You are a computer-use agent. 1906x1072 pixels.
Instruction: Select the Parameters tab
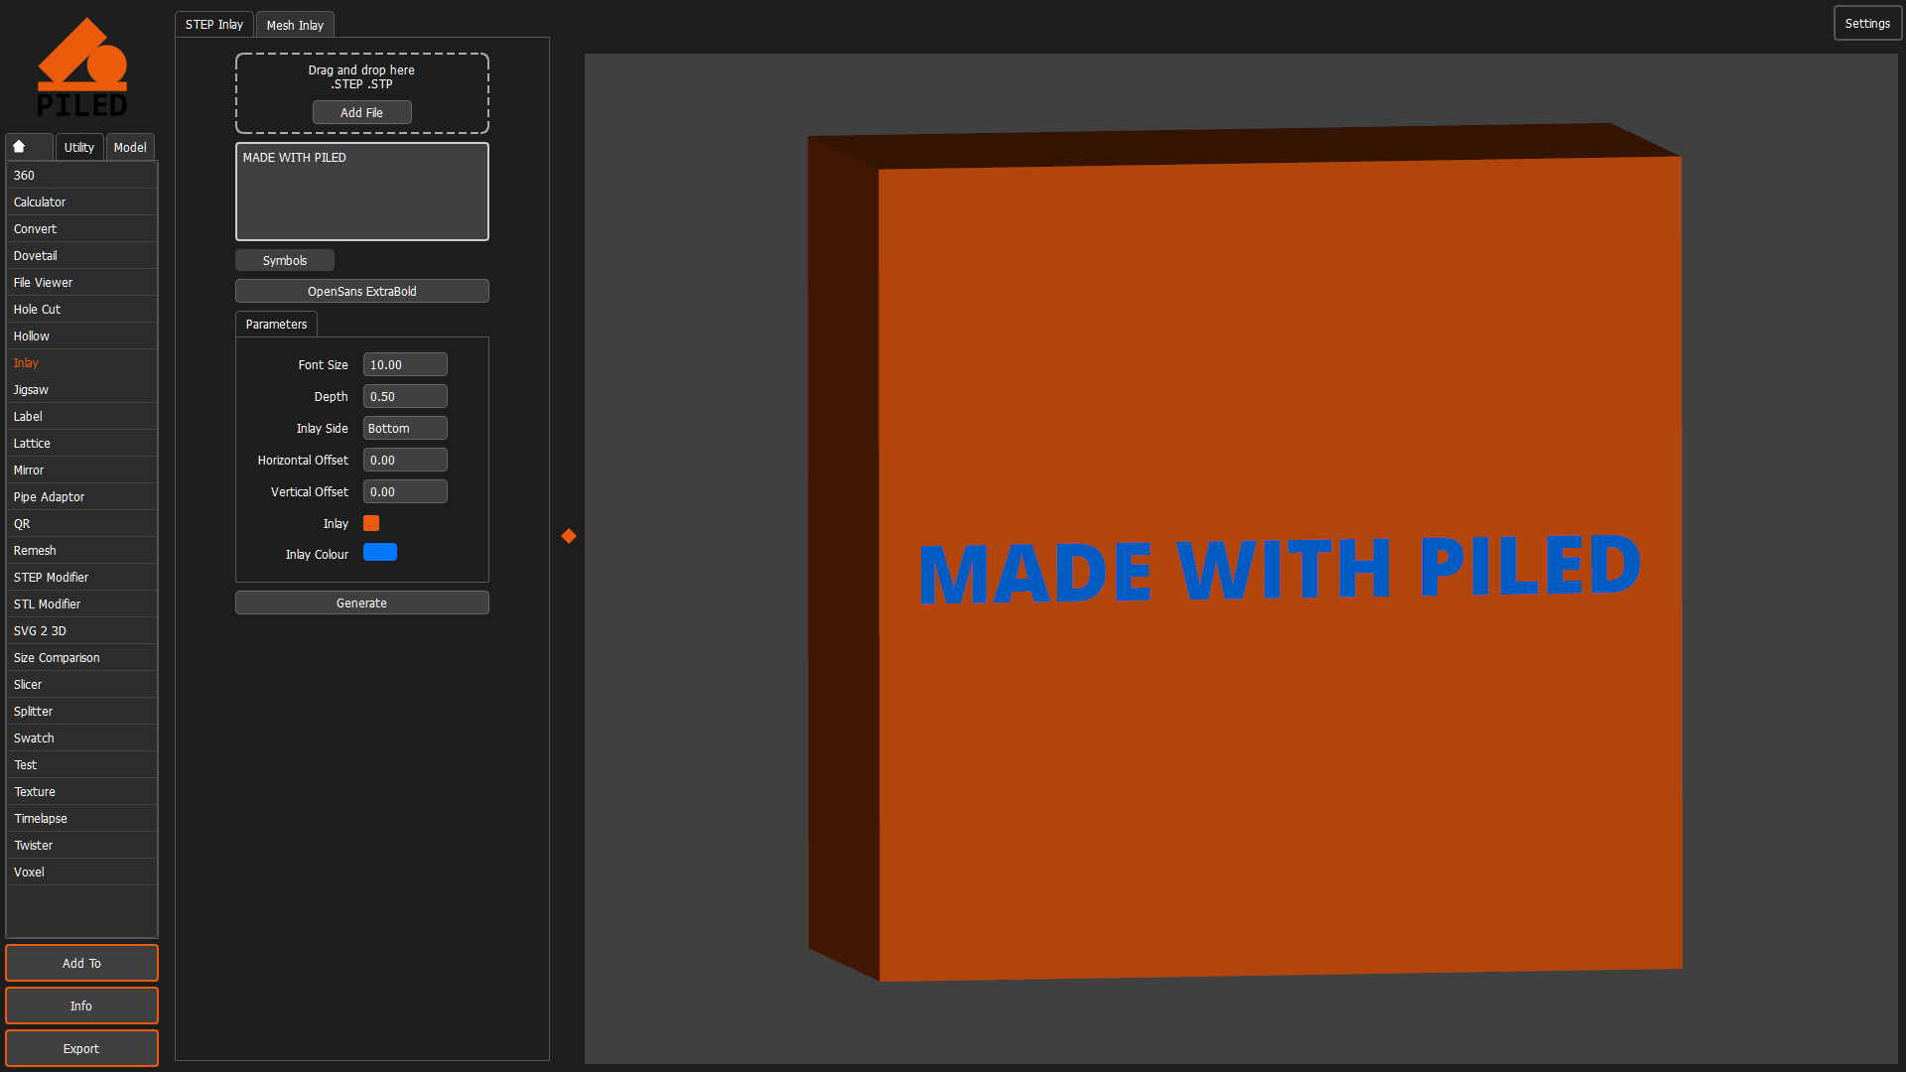(x=276, y=324)
